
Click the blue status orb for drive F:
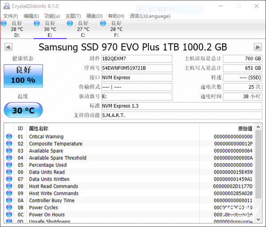coord(103,23)
